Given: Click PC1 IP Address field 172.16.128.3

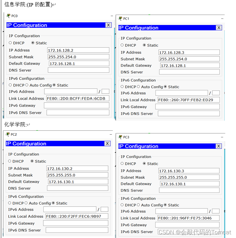Looking at the screenshot, I should tap(189, 52).
